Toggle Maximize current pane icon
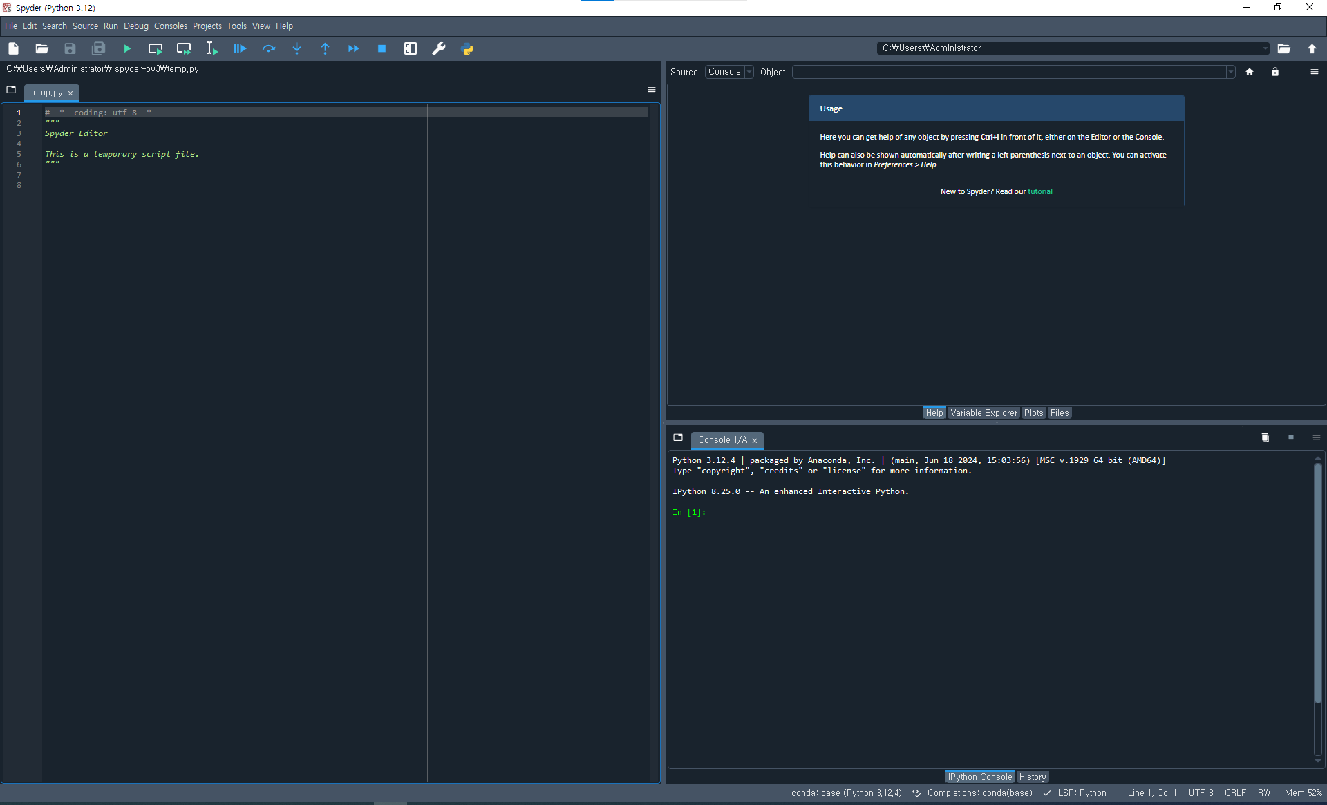The image size is (1327, 805). [x=411, y=48]
